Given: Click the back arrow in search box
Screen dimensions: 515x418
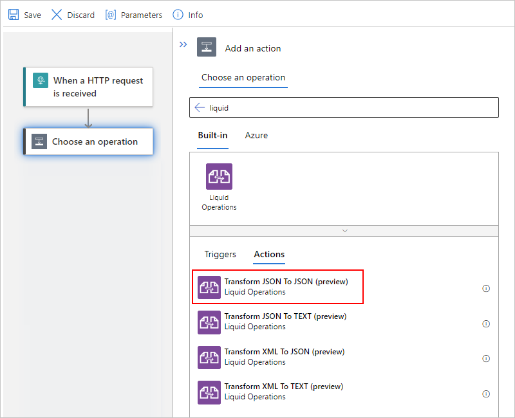Looking at the screenshot, I should (200, 108).
